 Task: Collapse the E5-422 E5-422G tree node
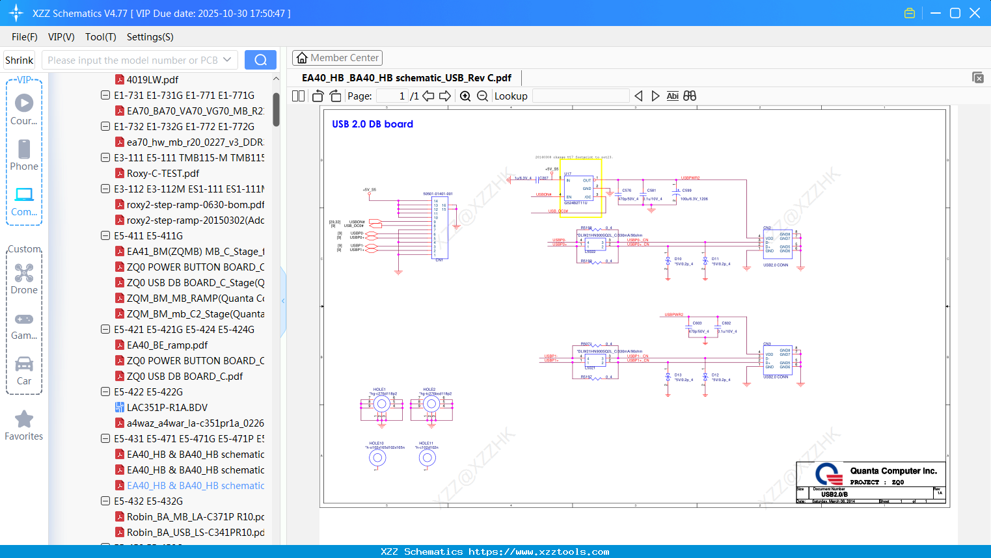(105, 392)
